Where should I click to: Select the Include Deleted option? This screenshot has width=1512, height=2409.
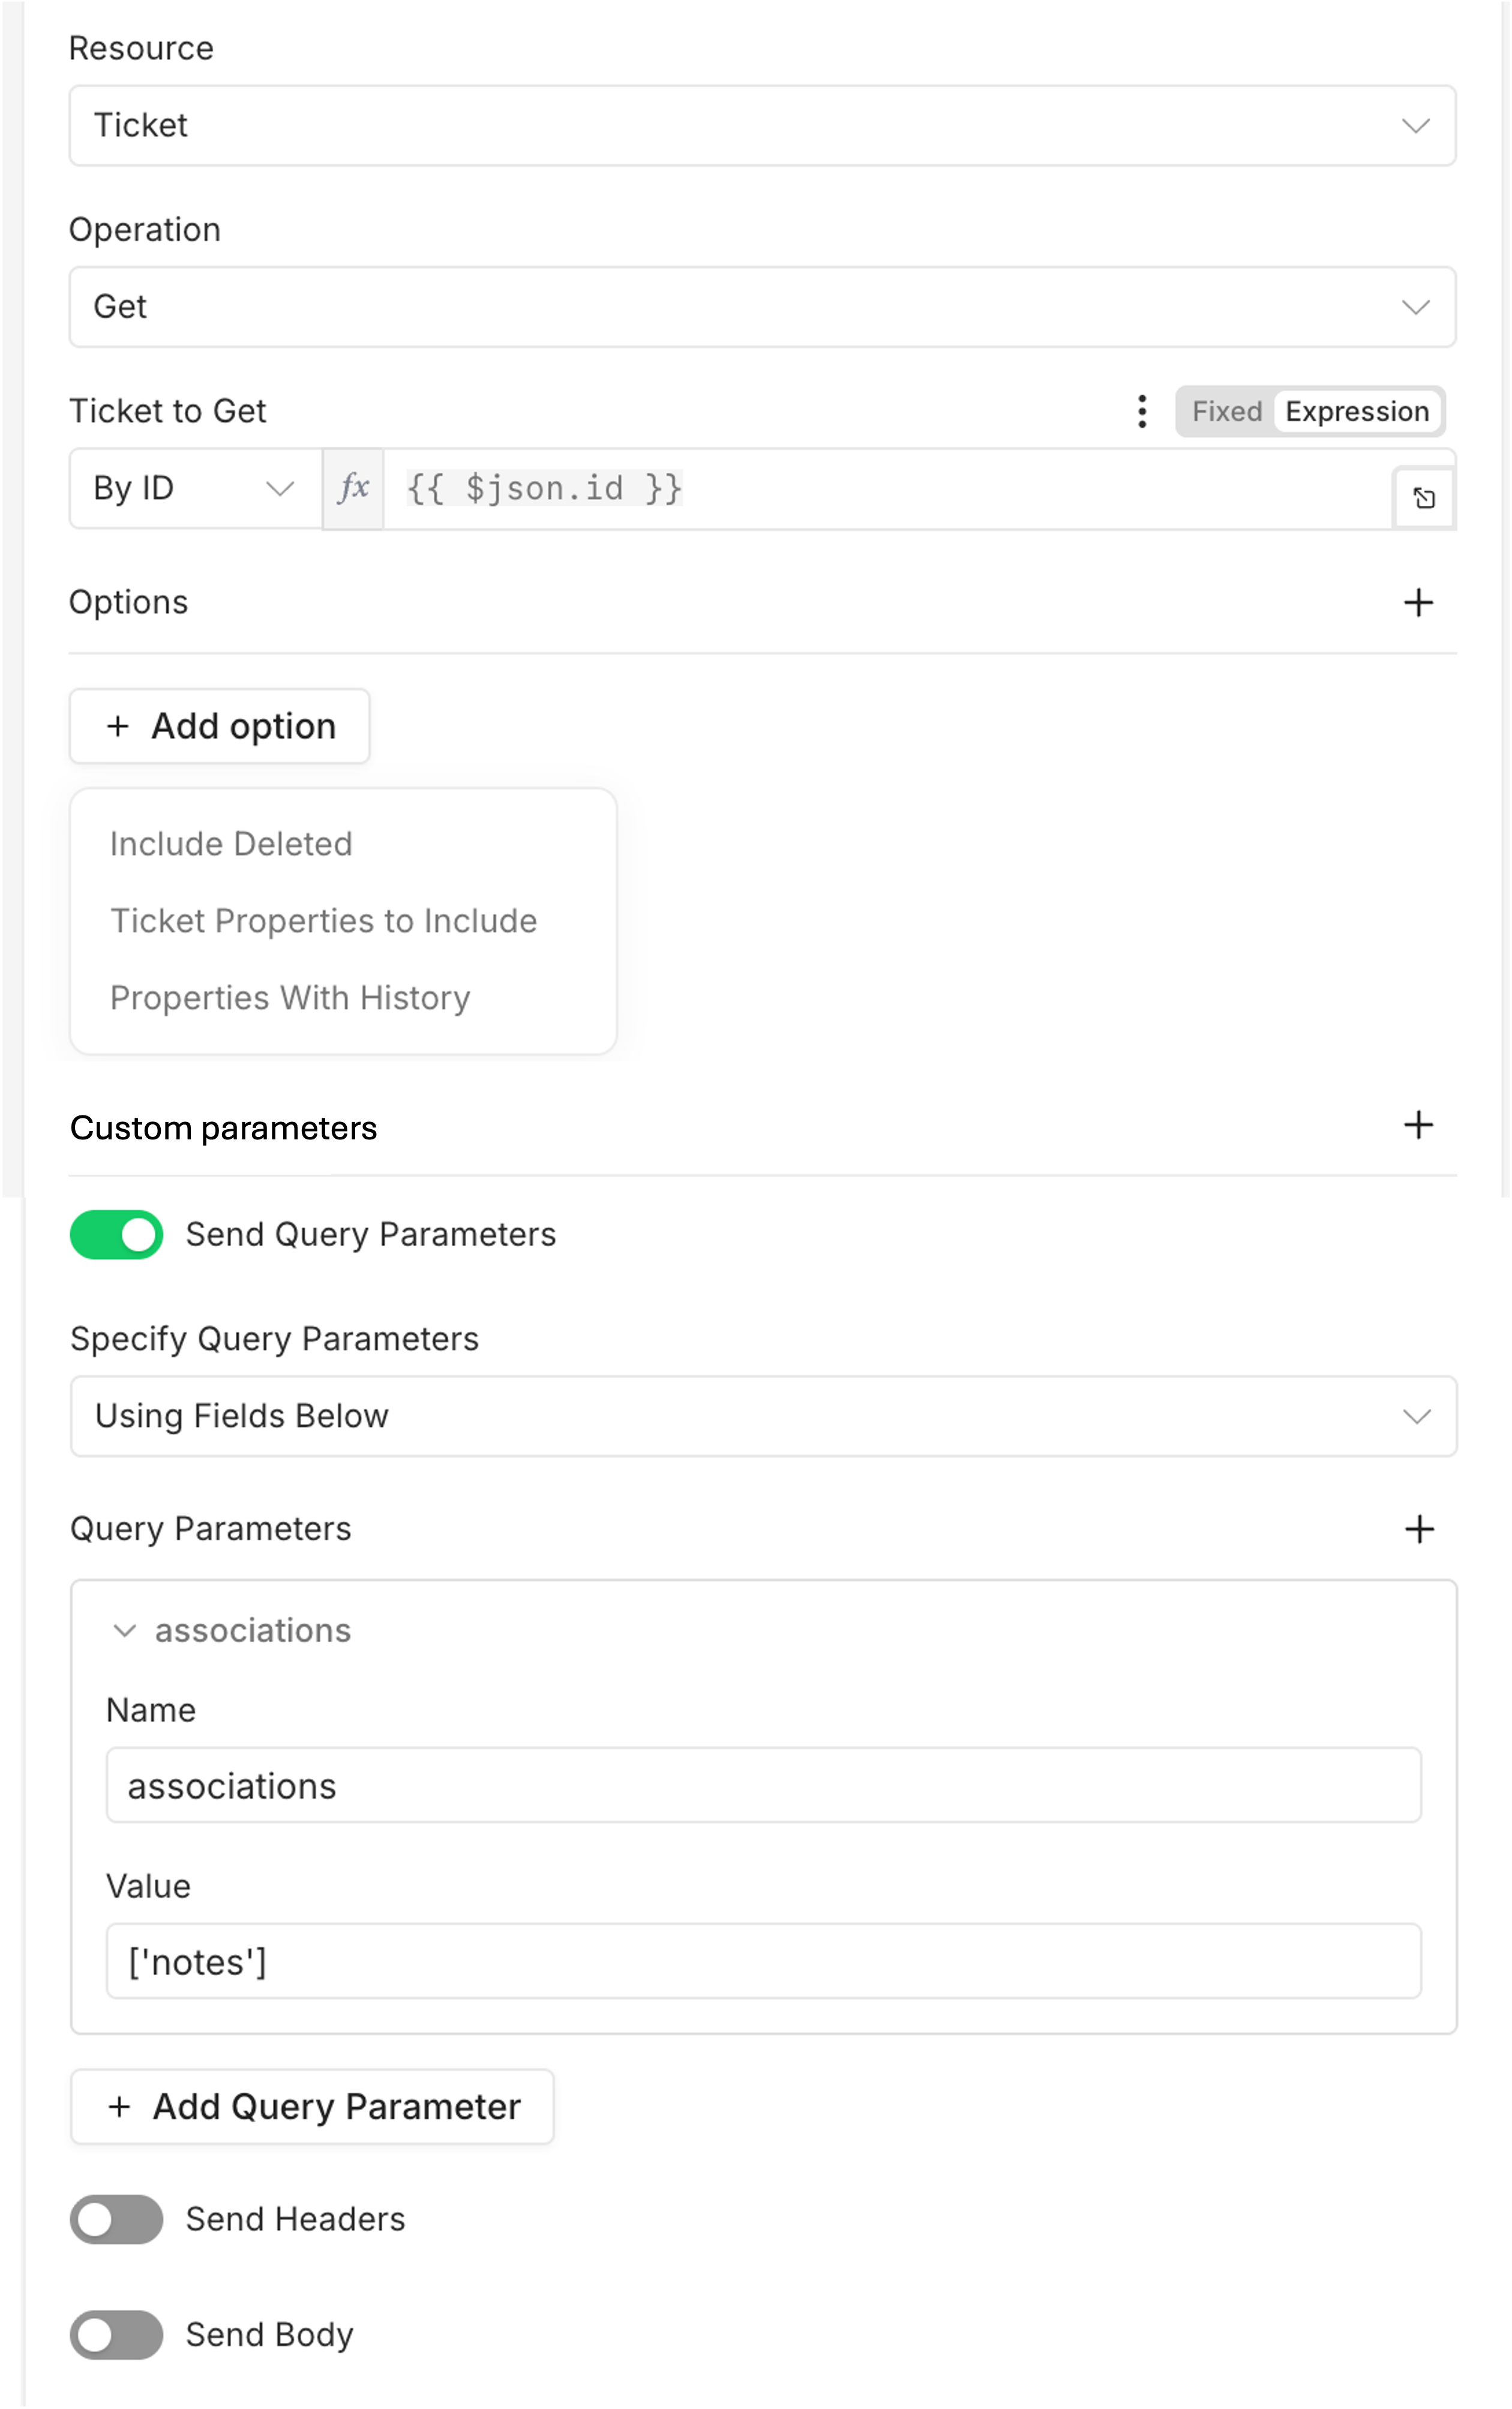coord(231,844)
